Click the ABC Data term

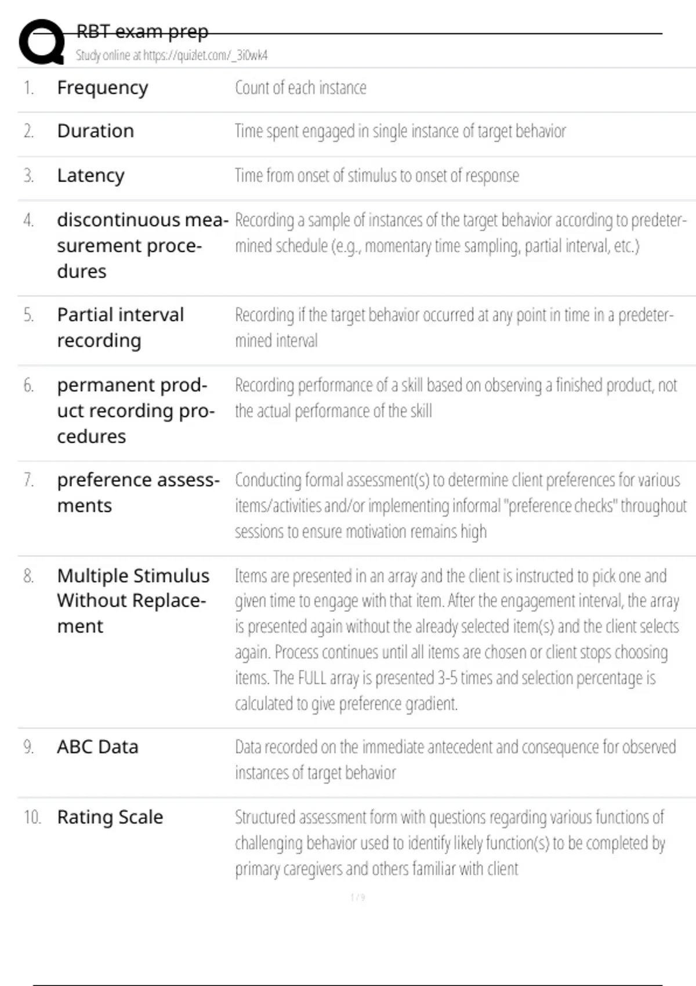click(97, 747)
